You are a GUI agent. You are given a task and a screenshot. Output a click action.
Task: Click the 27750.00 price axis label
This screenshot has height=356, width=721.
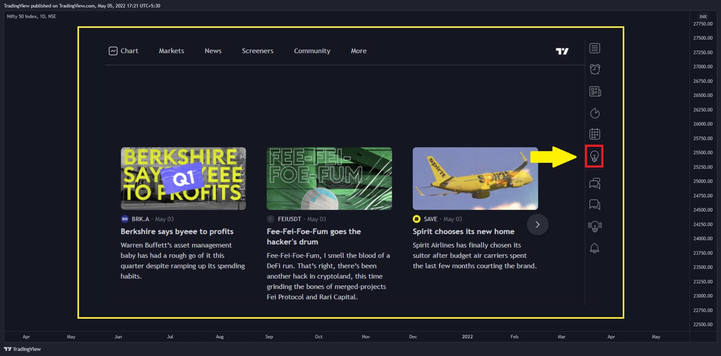(703, 24)
